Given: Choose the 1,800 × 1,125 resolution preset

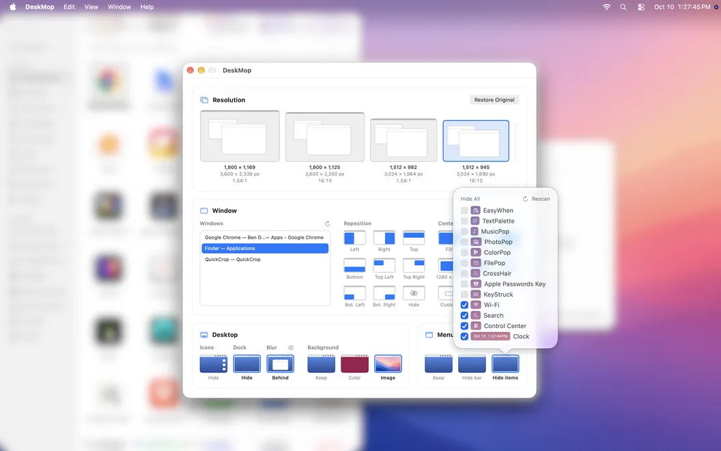Looking at the screenshot, I should 324,137.
